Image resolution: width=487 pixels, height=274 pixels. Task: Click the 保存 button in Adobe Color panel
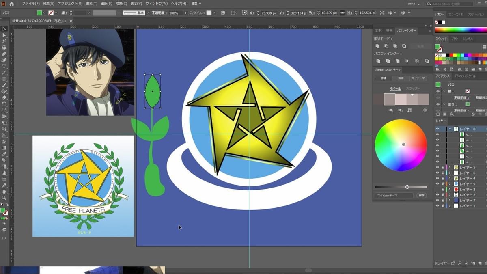coord(422,196)
